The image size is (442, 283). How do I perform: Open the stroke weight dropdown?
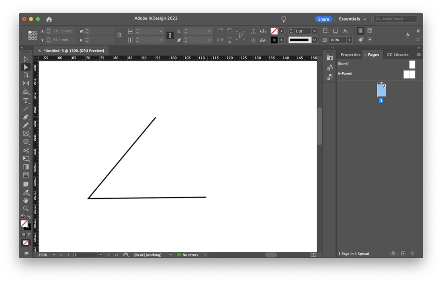coord(315,31)
